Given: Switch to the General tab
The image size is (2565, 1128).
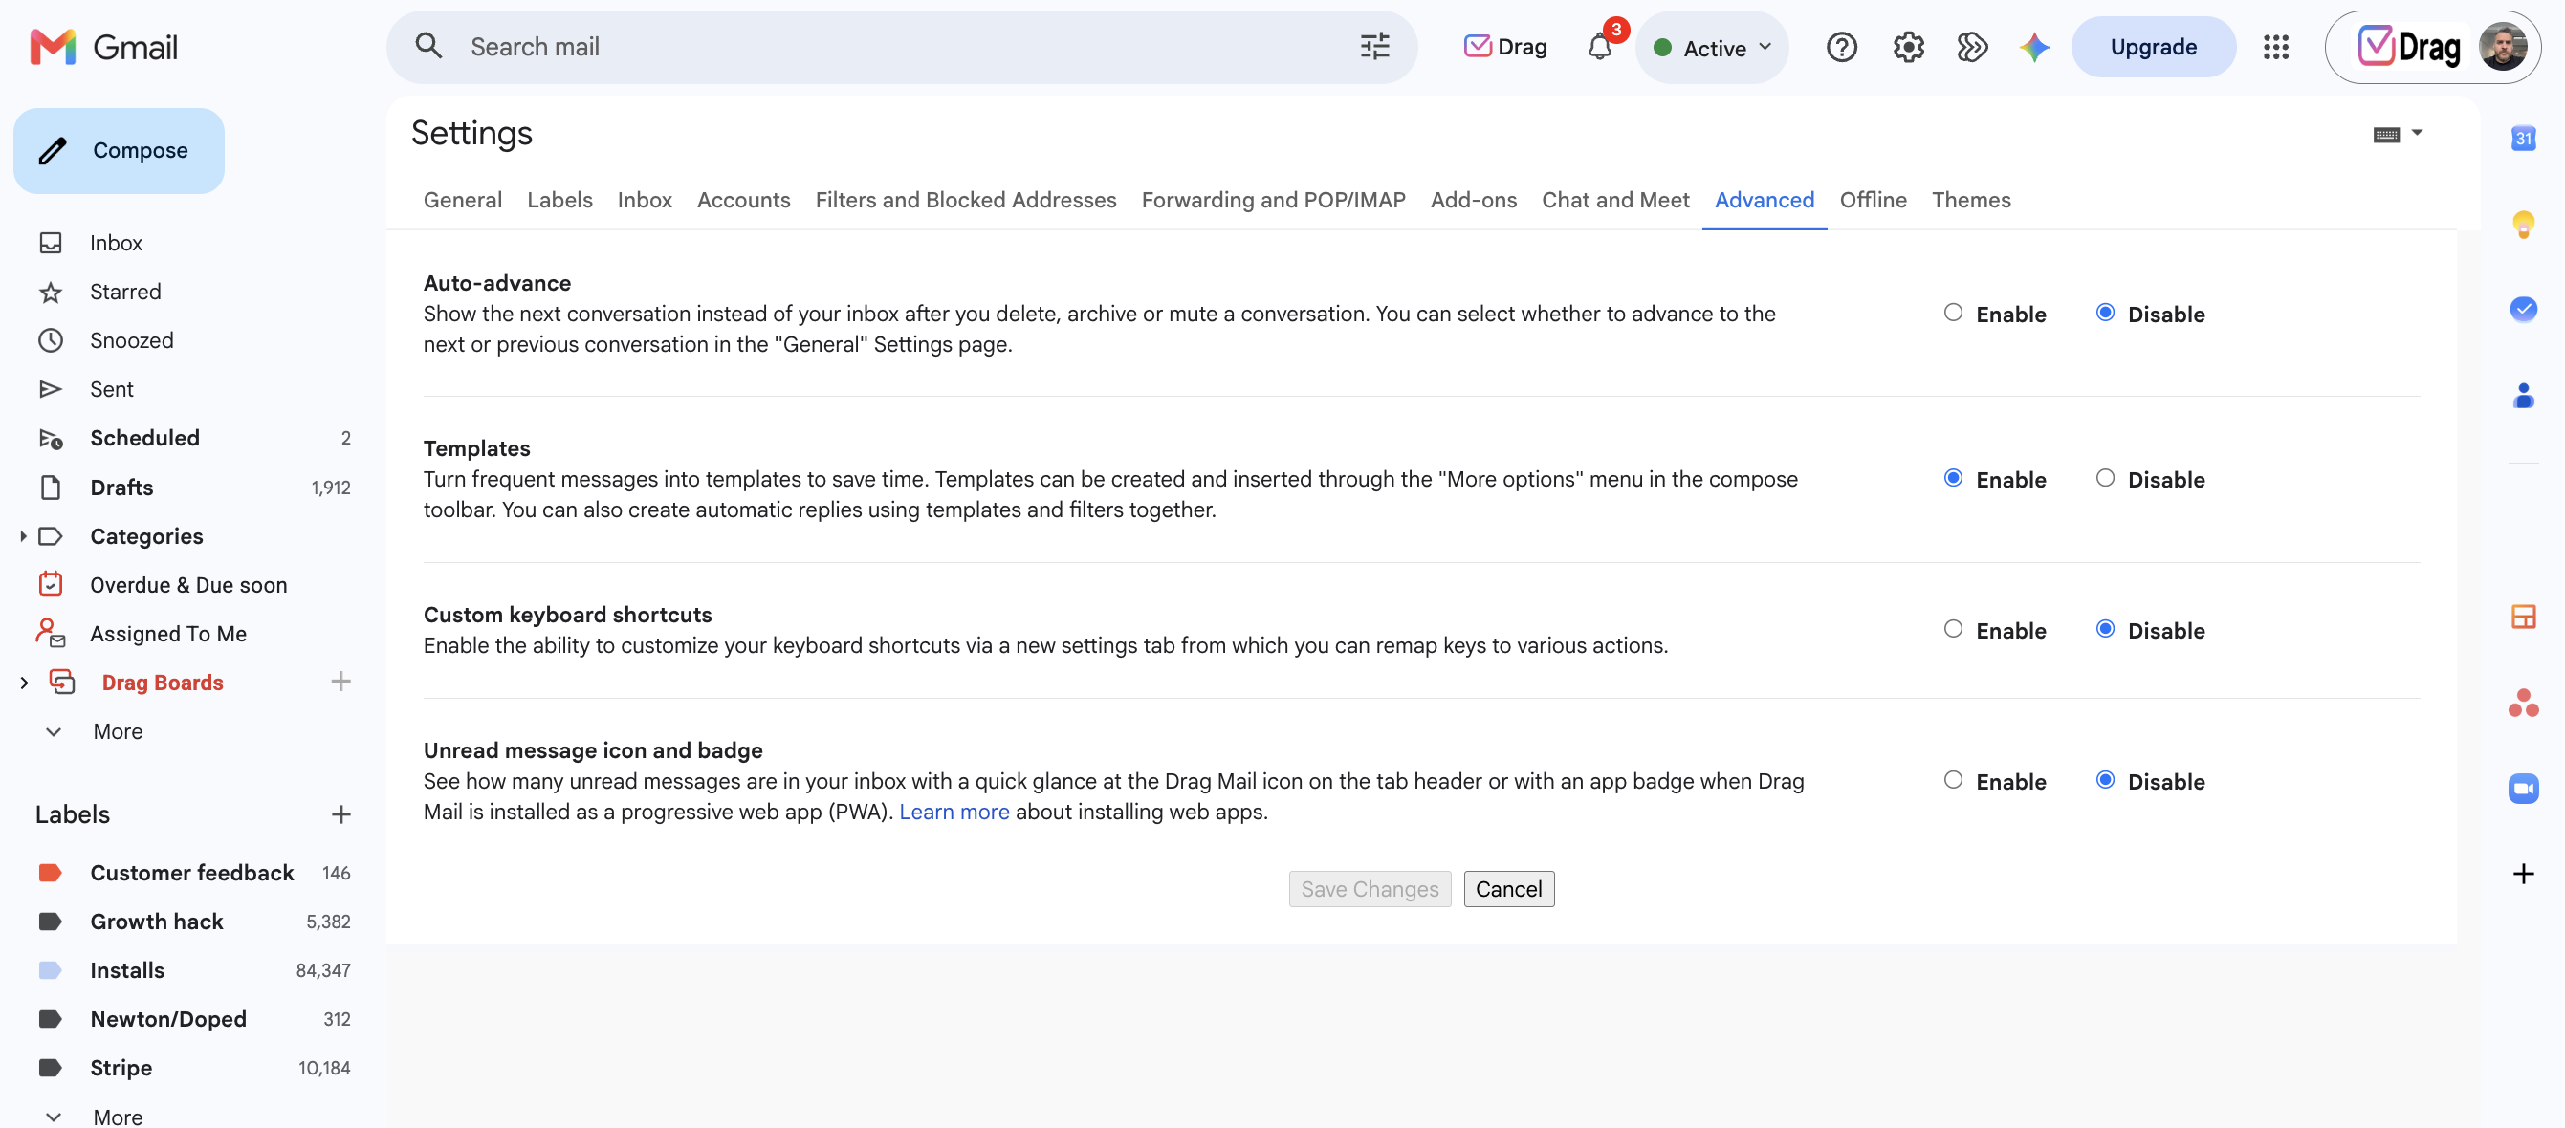Looking at the screenshot, I should pyautogui.click(x=462, y=199).
